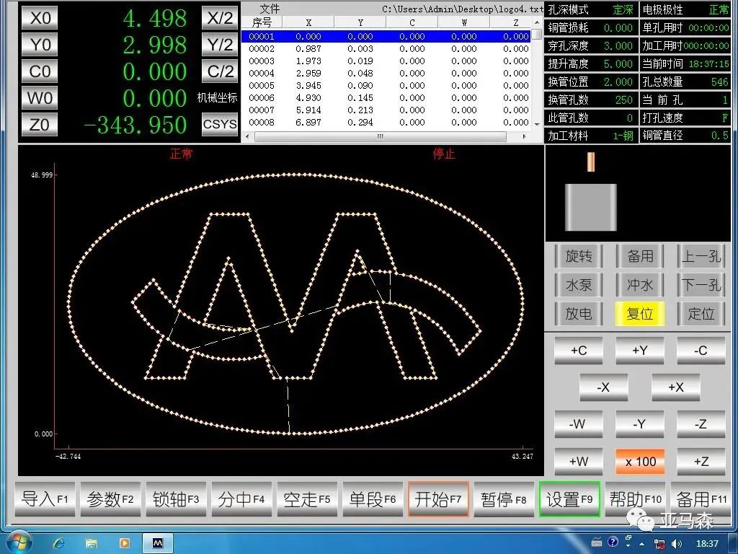
Task: Zero the C axis with C0
Action: click(40, 71)
